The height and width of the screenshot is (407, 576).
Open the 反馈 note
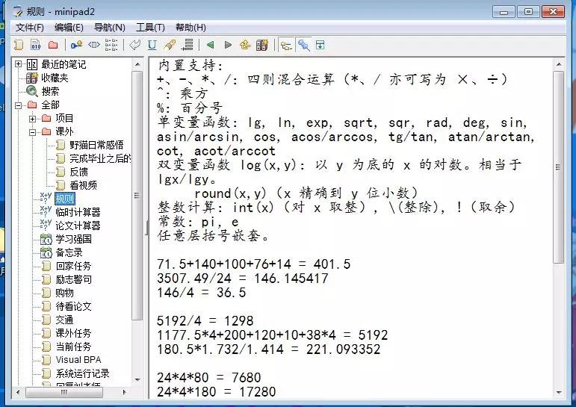click(78, 172)
